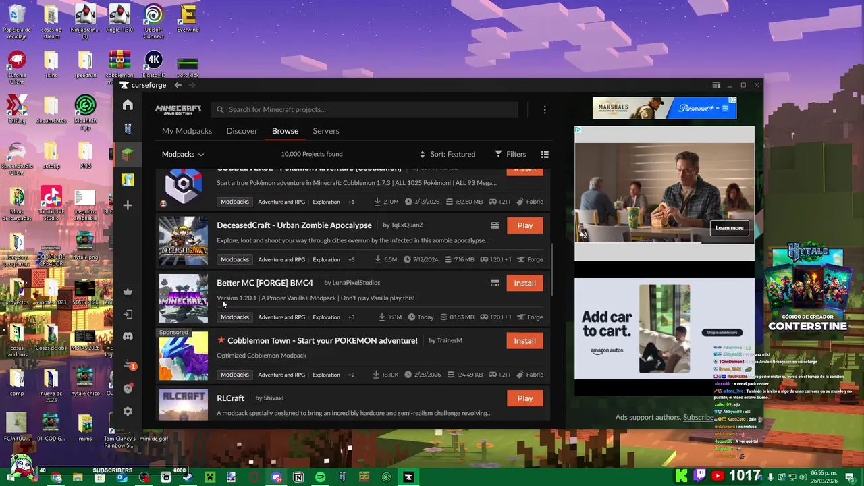Install Cobblemon Town modpack

(x=525, y=341)
